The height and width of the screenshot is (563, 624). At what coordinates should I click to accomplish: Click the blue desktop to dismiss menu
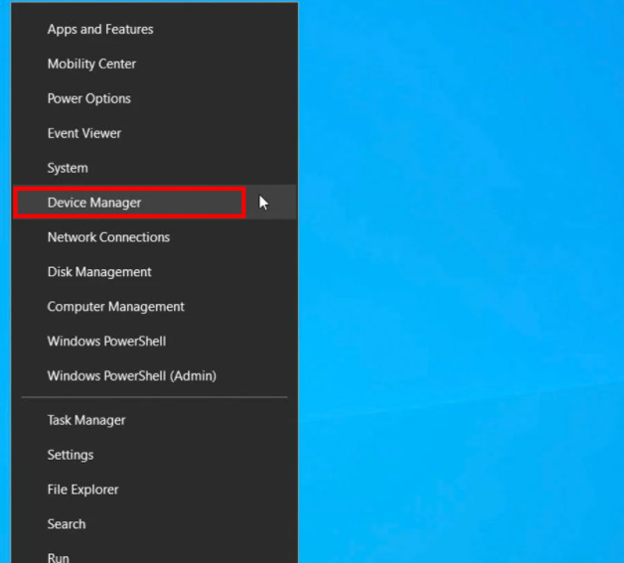click(x=457, y=298)
